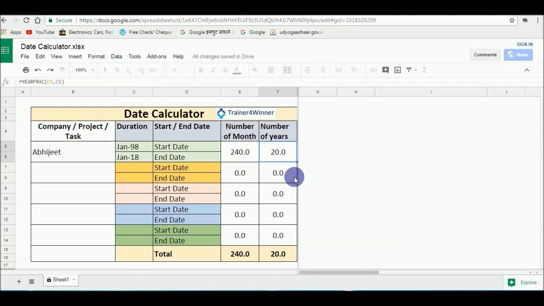544x306 pixels.
Task: Click the browser Back arrow
Action: coord(4,20)
